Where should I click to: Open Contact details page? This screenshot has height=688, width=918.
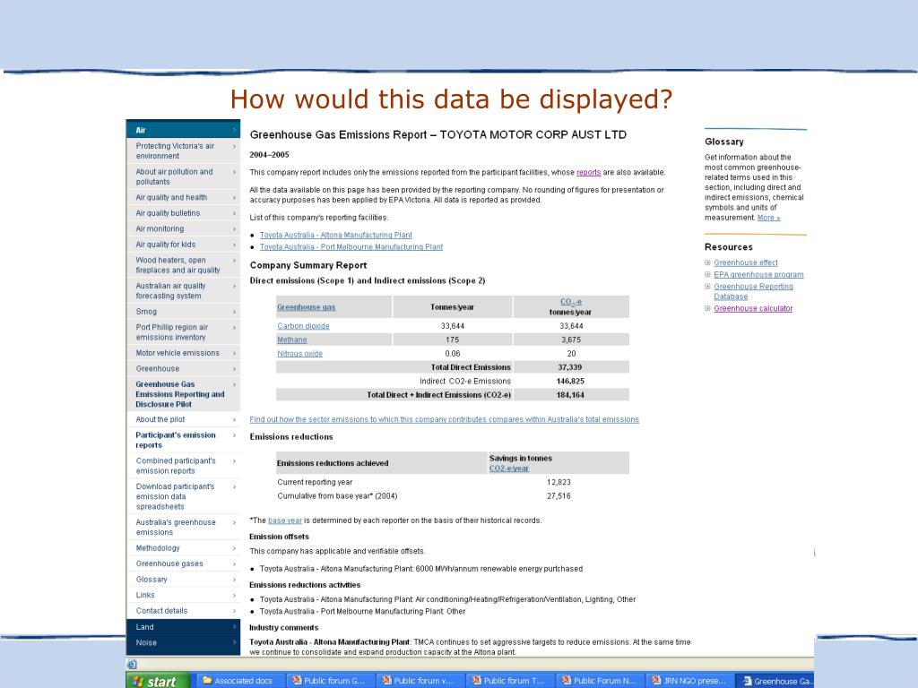pos(183,611)
